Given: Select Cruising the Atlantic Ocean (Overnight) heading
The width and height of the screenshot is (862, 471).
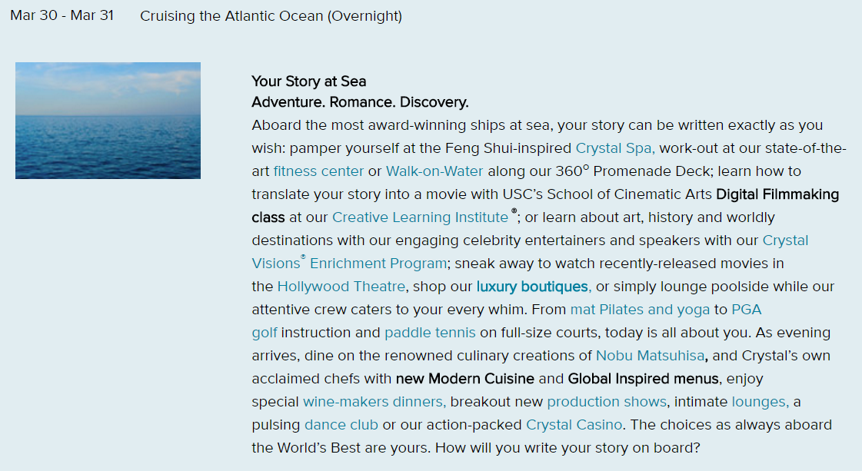Looking at the screenshot, I should (271, 16).
